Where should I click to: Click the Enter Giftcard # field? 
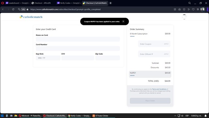pyautogui.click(x=151, y=54)
